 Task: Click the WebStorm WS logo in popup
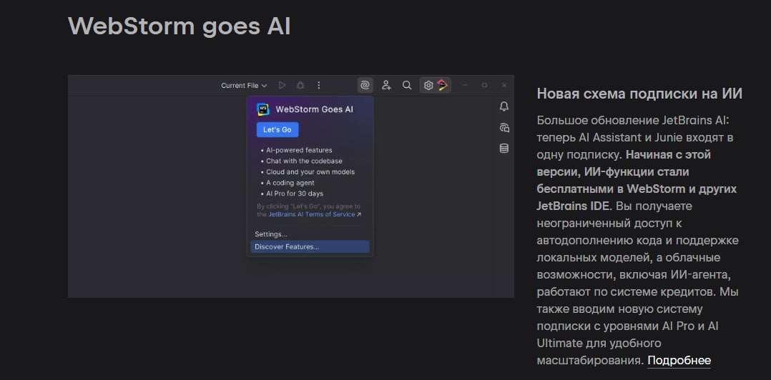tap(263, 109)
